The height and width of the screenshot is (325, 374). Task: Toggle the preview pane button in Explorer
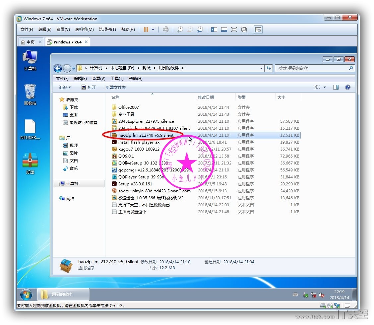pyautogui.click(x=336, y=87)
